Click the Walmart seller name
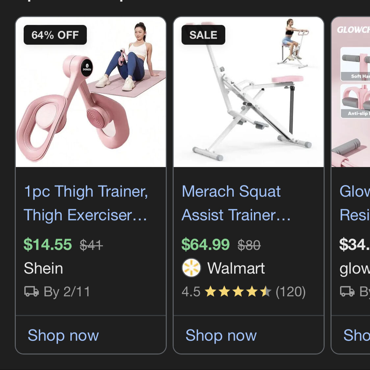Image resolution: width=370 pixels, height=370 pixels. point(236,268)
